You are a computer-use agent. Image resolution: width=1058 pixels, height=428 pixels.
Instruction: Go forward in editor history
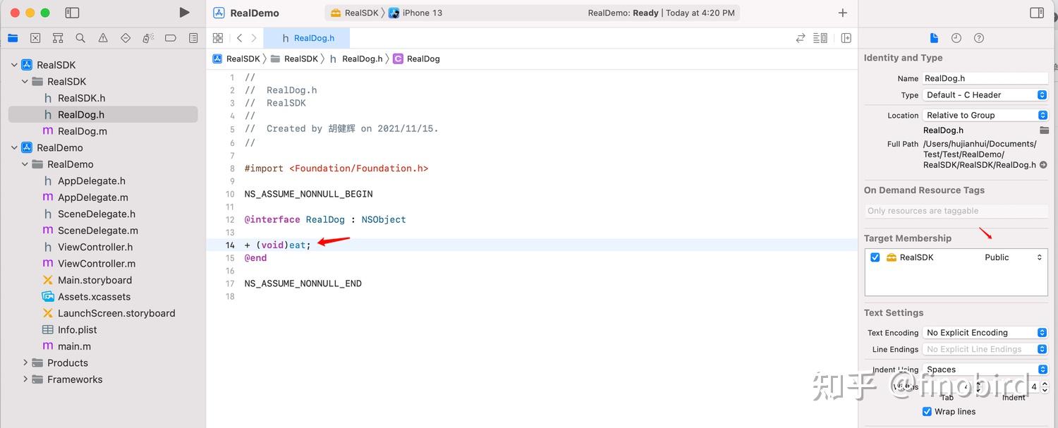[254, 38]
